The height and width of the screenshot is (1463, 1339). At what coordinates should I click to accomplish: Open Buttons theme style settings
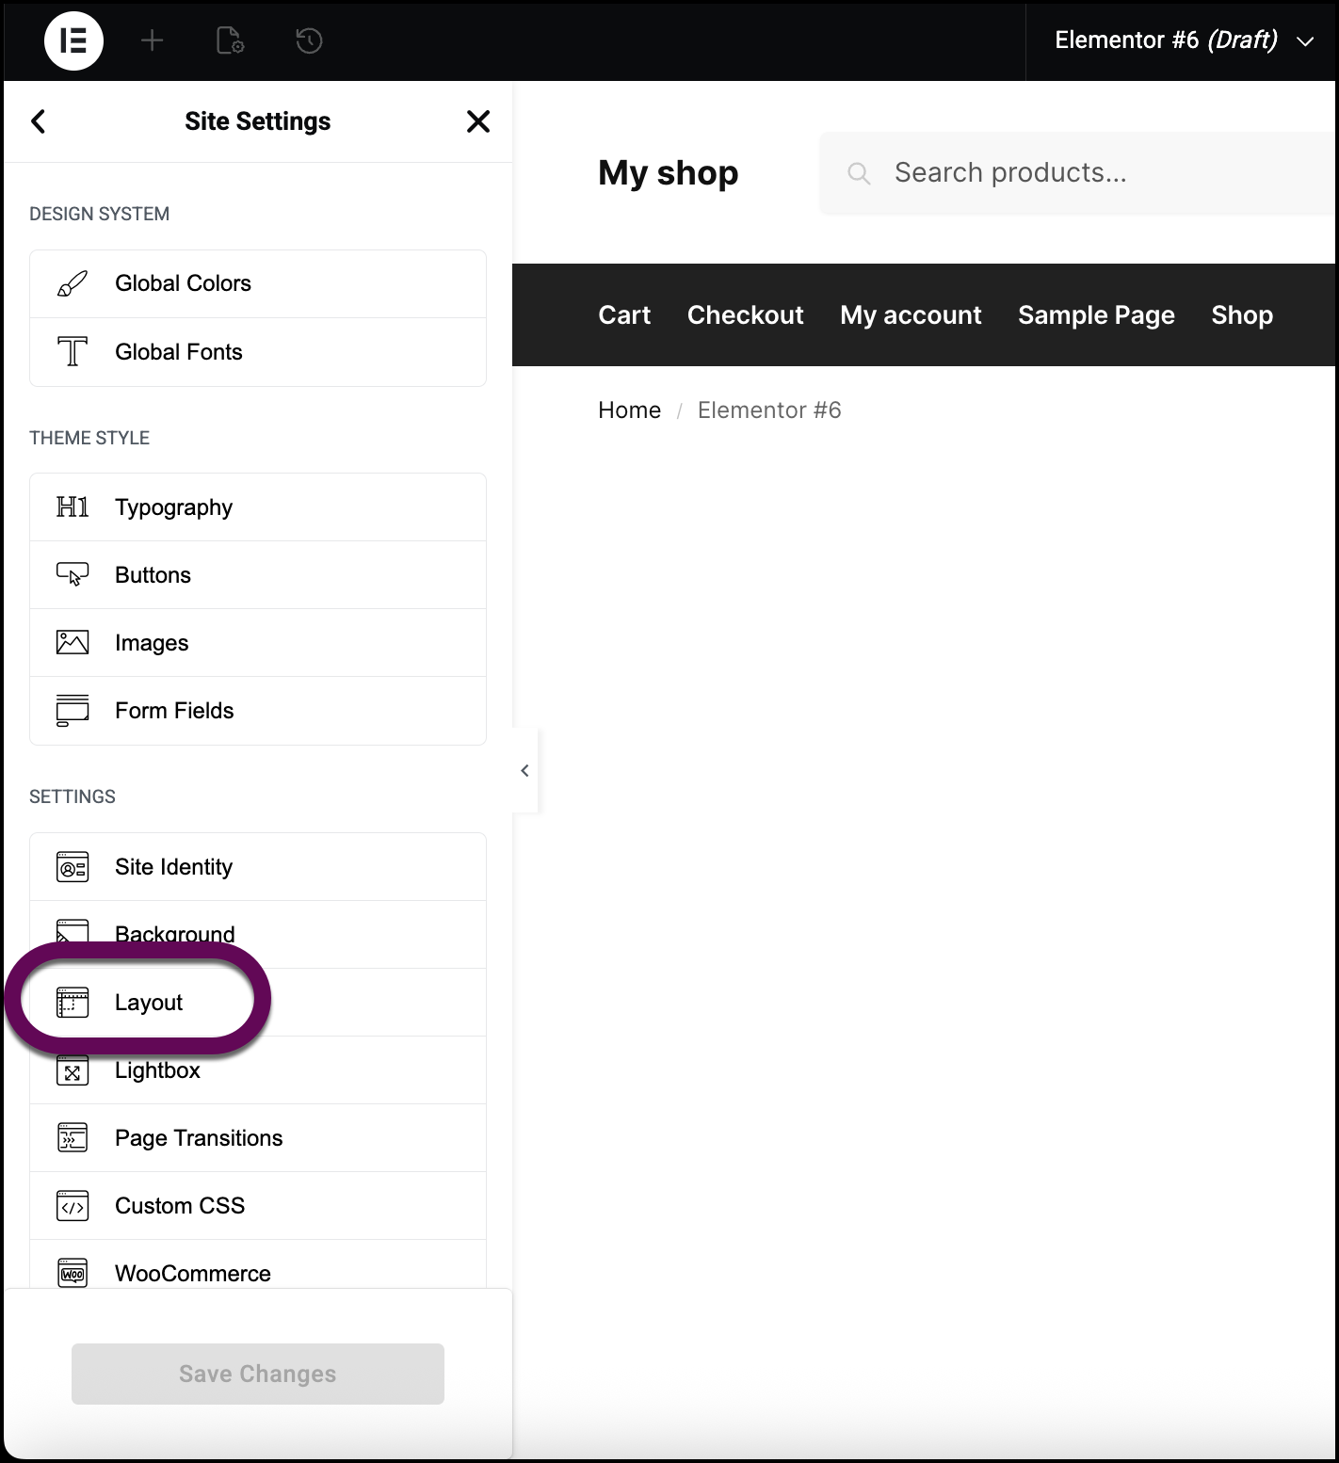point(153,574)
